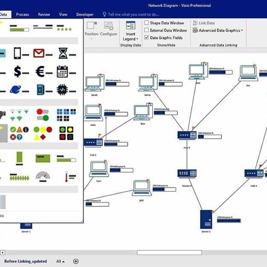Select the dollar sign data graphic

[21, 72]
